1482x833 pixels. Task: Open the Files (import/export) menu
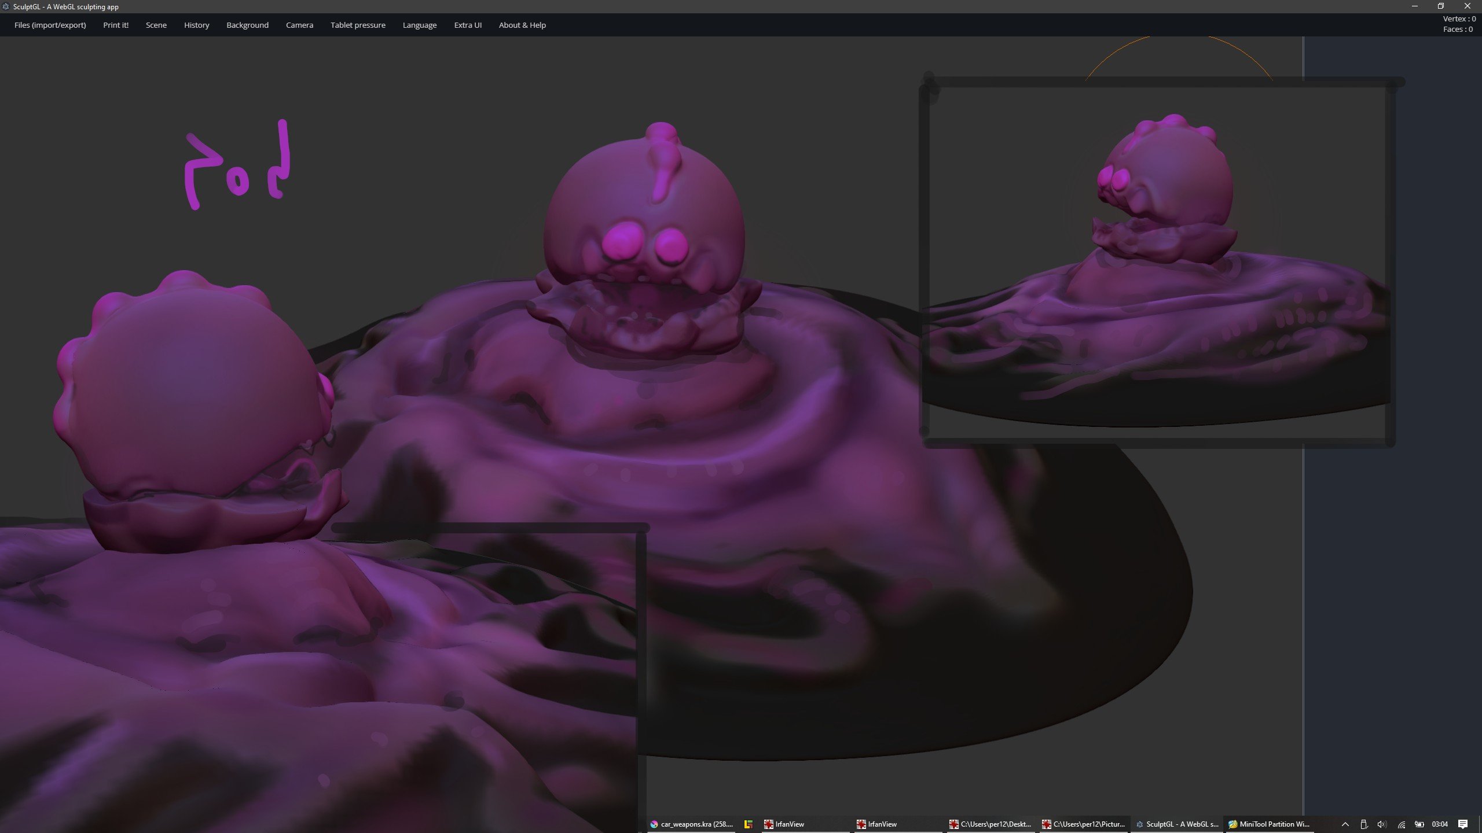[50, 25]
